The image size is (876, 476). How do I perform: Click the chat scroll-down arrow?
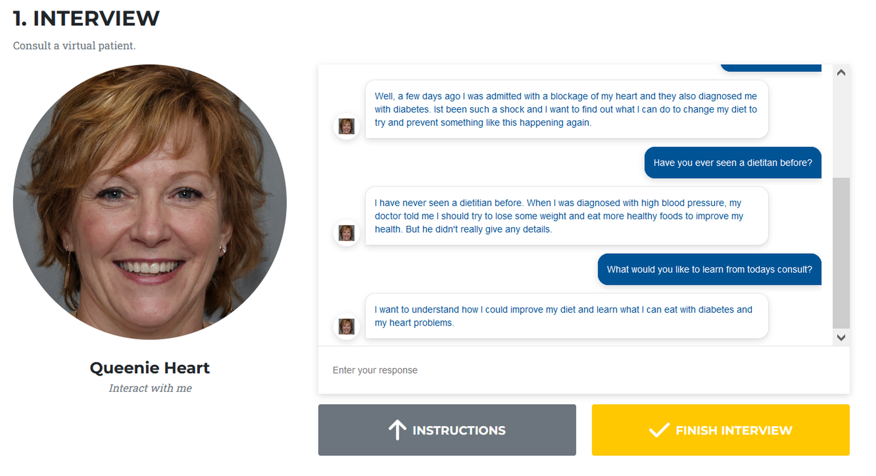pos(841,337)
